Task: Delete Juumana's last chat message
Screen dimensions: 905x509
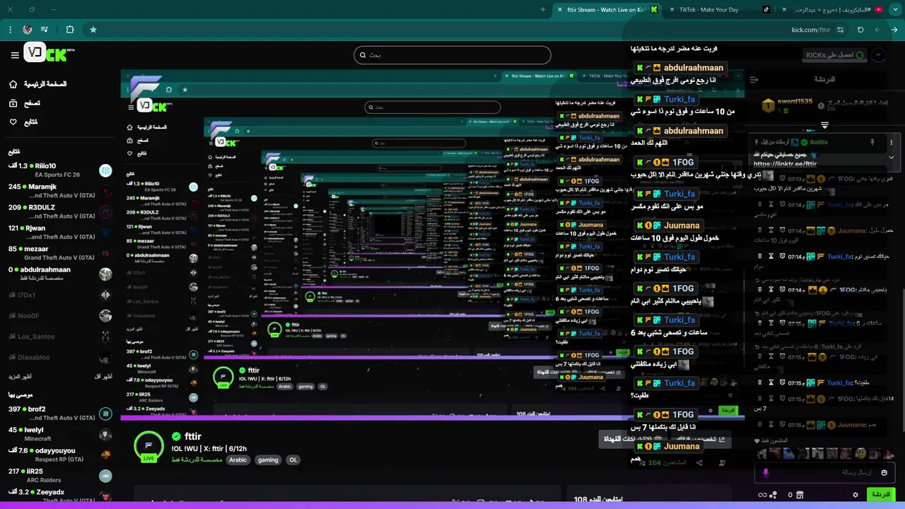Action: pos(760,425)
